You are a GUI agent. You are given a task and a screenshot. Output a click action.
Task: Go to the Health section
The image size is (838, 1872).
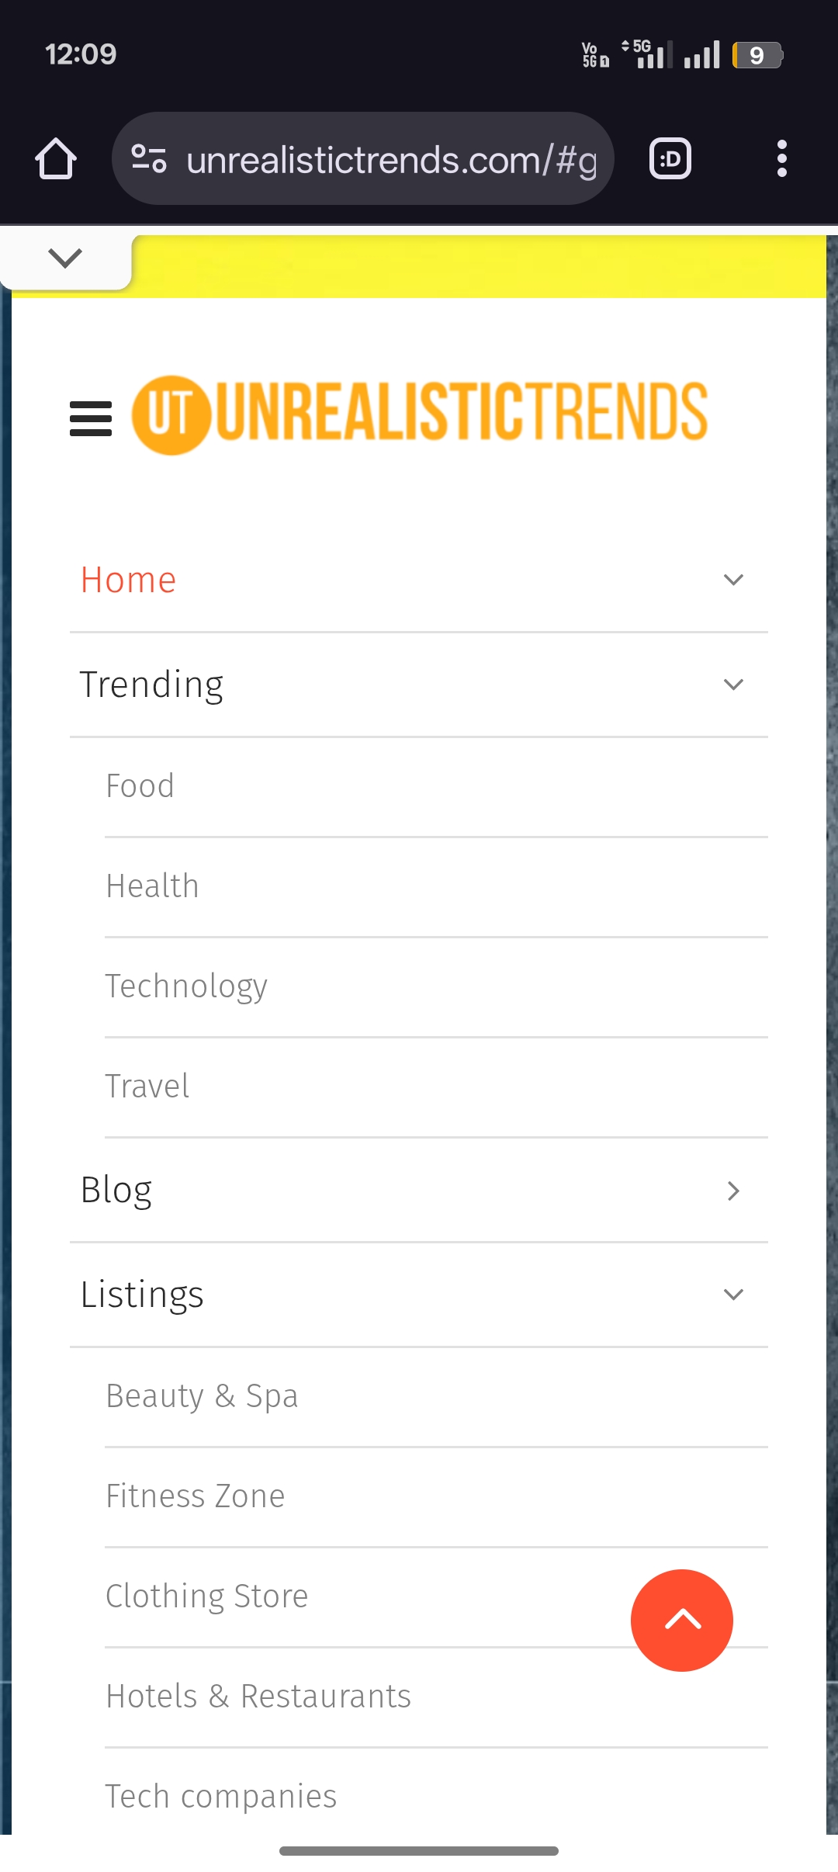tap(153, 886)
